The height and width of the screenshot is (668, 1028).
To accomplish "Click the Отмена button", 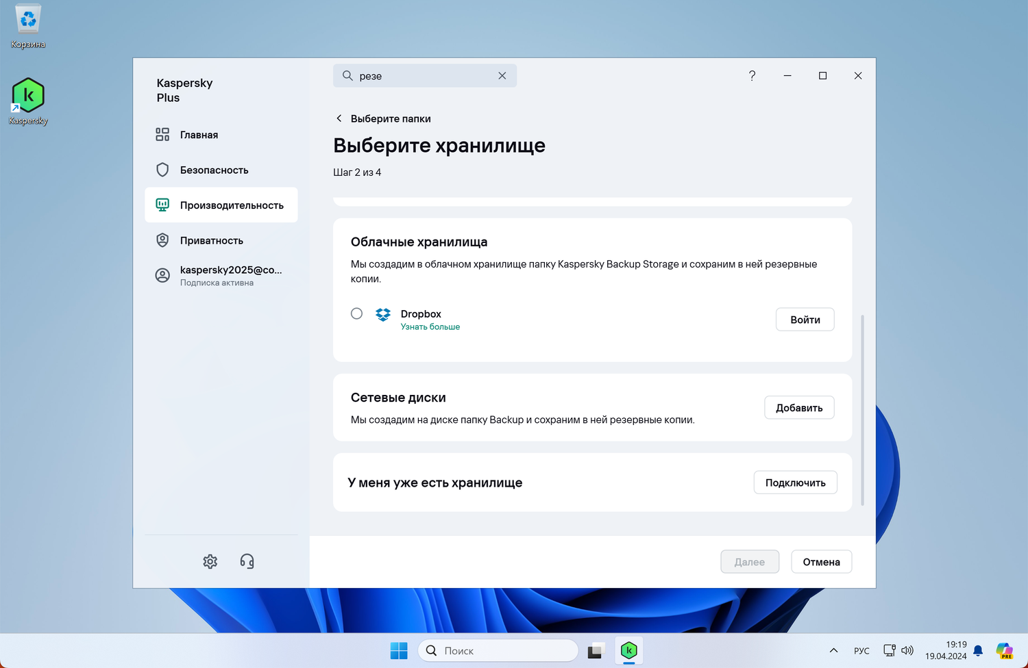I will pos(822,562).
